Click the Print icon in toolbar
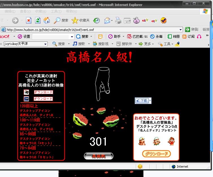The width and height of the screenshot is (213, 177). [118, 20]
